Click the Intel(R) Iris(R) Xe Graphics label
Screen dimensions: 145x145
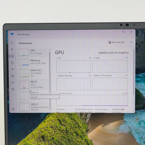tap(113, 53)
